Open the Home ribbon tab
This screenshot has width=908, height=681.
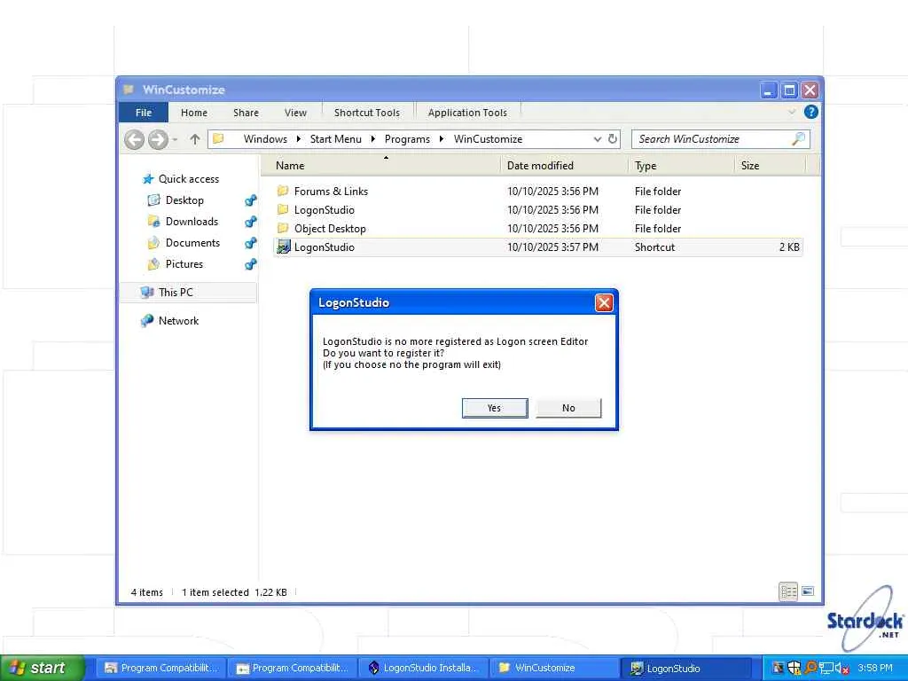[194, 113]
